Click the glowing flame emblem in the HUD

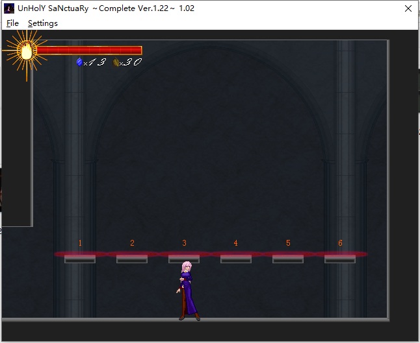tap(26, 52)
